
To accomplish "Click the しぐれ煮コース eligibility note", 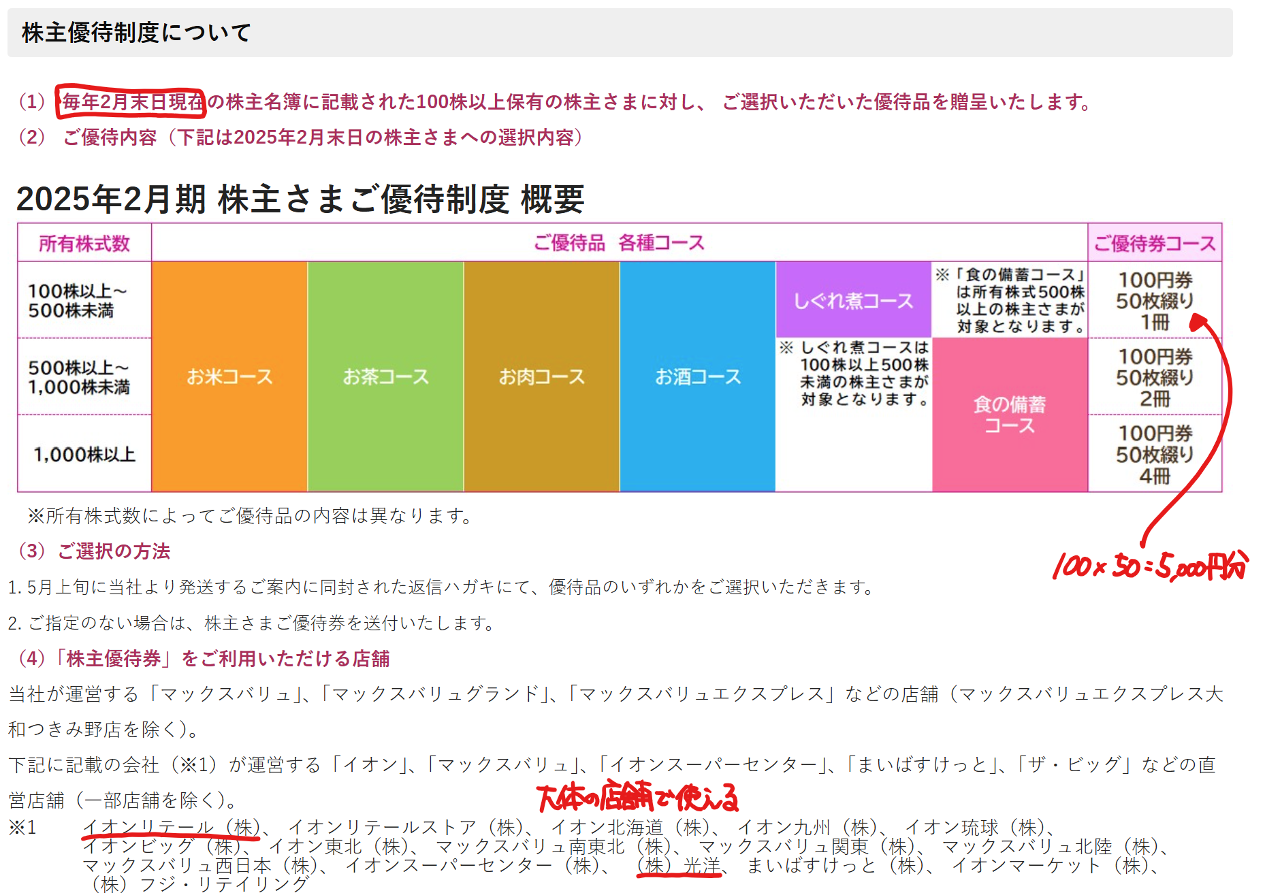I will click(854, 373).
